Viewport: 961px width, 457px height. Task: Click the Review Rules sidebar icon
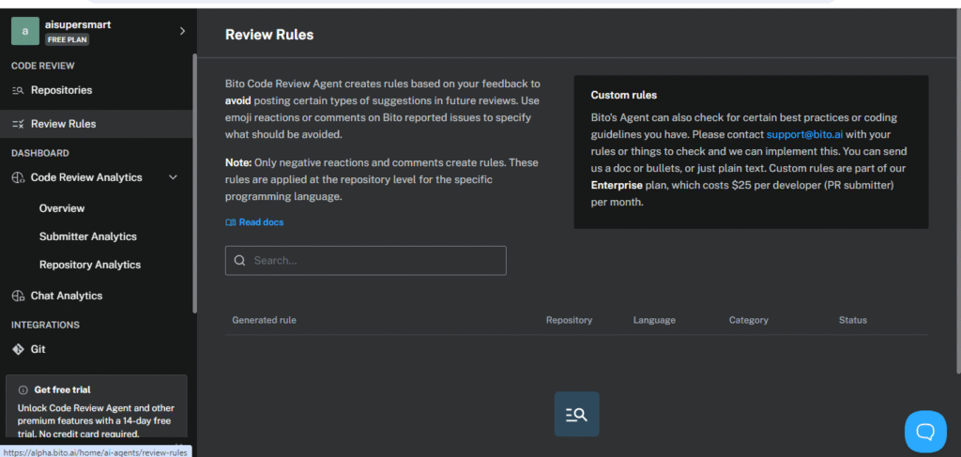pyautogui.click(x=18, y=125)
